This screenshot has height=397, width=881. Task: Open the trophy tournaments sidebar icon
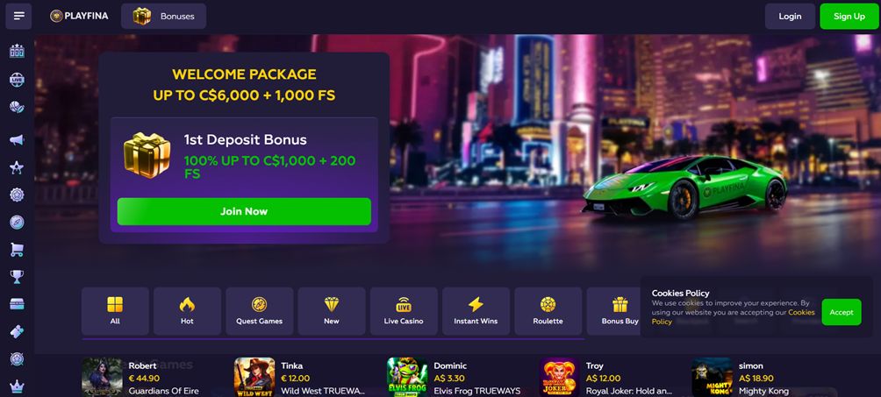(17, 277)
